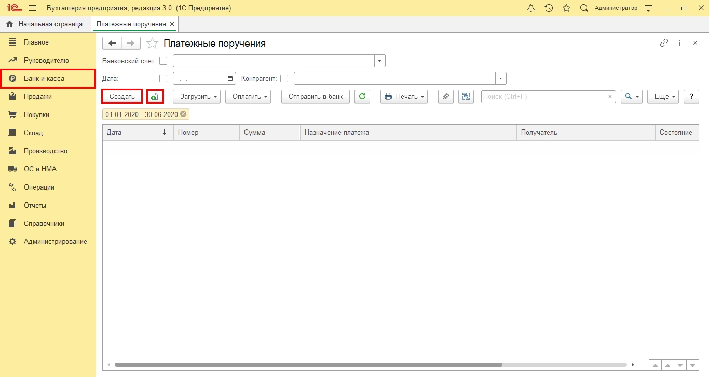Move up one row in the list
Image resolution: width=709 pixels, height=377 pixels.
(668, 365)
